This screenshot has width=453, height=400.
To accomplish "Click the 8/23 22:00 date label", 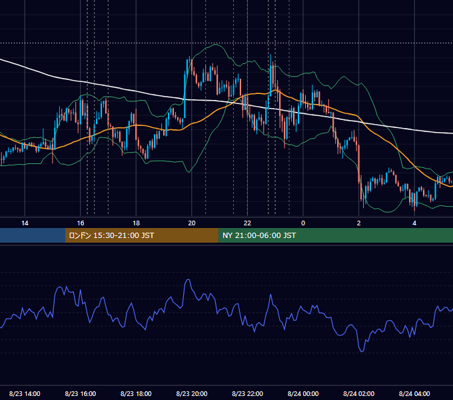I will (x=248, y=393).
